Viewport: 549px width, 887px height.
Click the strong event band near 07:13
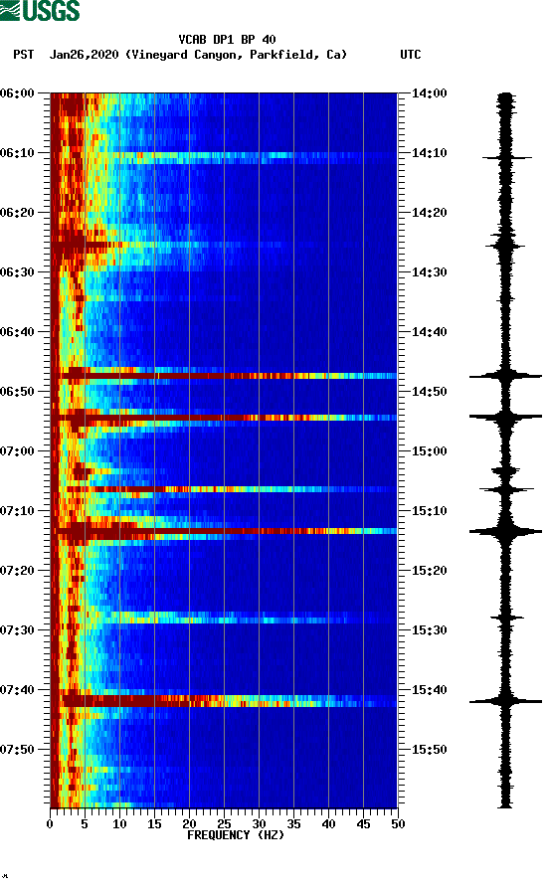tap(224, 531)
